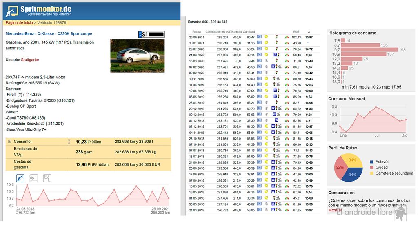Click the 289.203 odometer cell
The height and width of the screenshot is (235, 418).
tap(222, 37)
